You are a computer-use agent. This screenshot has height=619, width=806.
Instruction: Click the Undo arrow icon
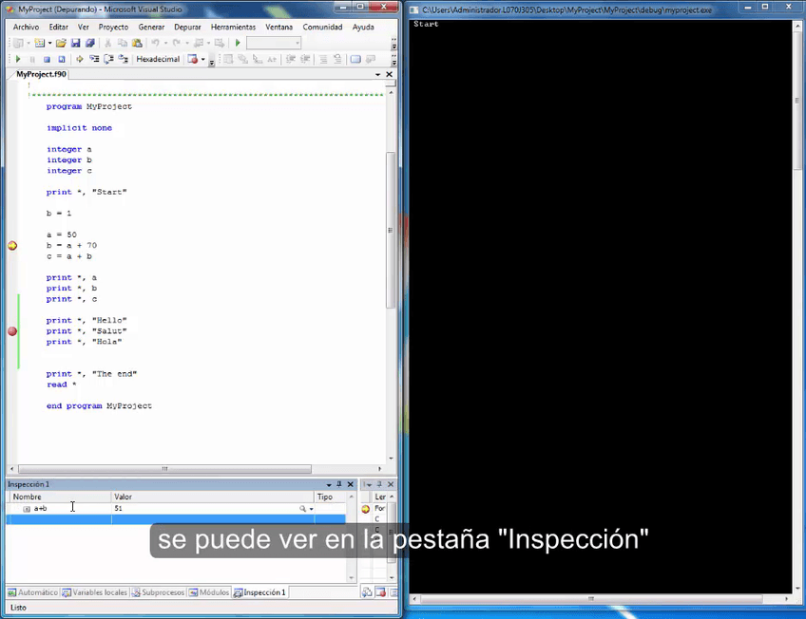(x=155, y=43)
